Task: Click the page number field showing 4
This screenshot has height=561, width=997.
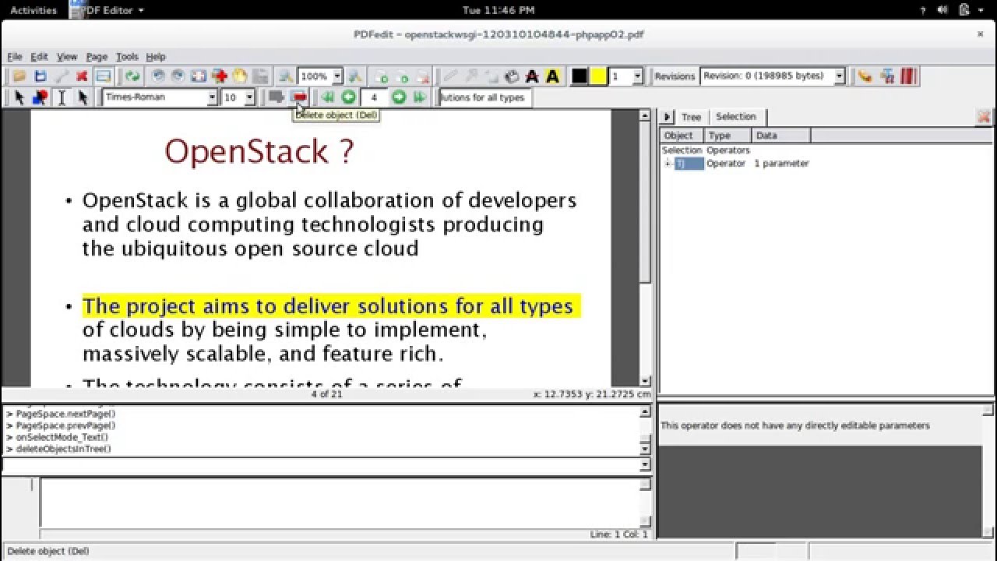Action: pyautogui.click(x=375, y=97)
